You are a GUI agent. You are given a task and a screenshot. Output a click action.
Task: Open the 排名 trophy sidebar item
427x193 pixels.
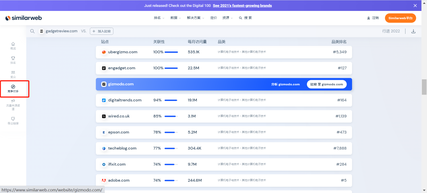point(13,60)
